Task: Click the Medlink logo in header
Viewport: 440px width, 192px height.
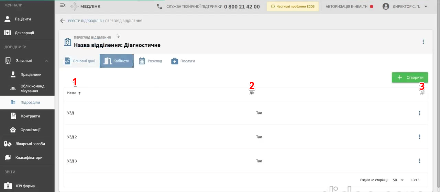Action: [x=85, y=6]
